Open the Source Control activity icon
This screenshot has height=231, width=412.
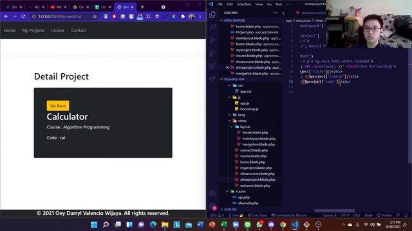pyautogui.click(x=212, y=40)
